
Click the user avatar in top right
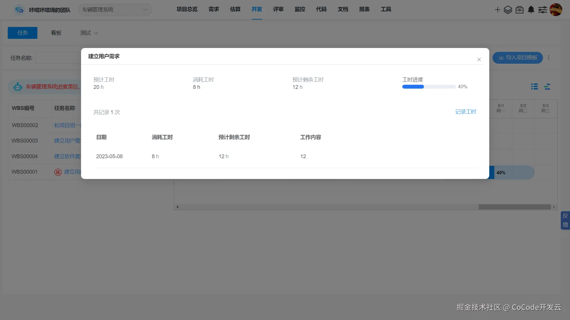coord(556,10)
